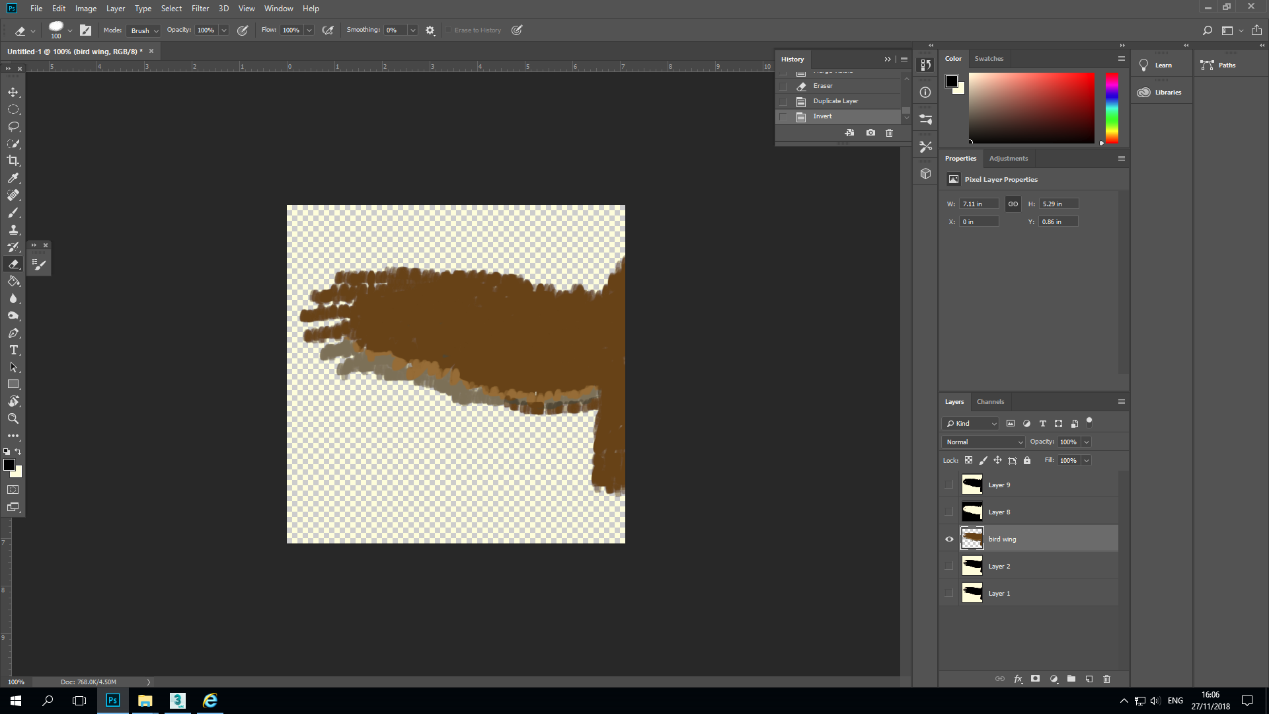Viewport: 1269px width, 714px height.
Task: Open the Filter menu
Action: (x=200, y=9)
